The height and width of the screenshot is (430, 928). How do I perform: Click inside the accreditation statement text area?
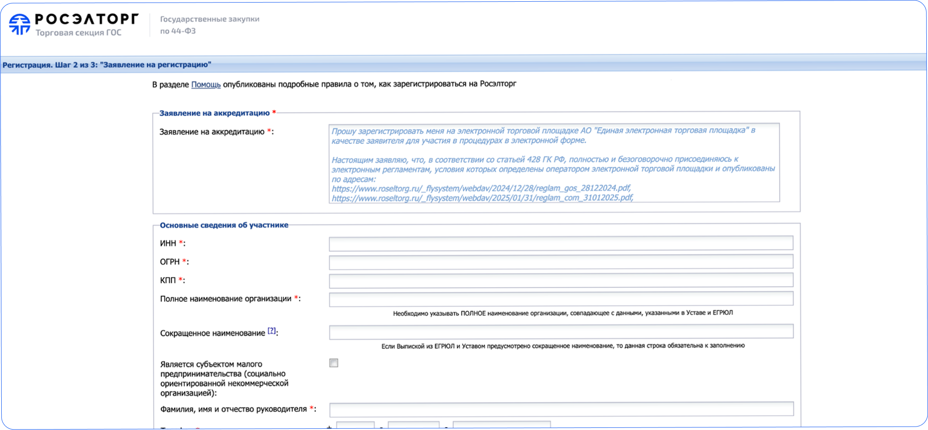pos(554,163)
